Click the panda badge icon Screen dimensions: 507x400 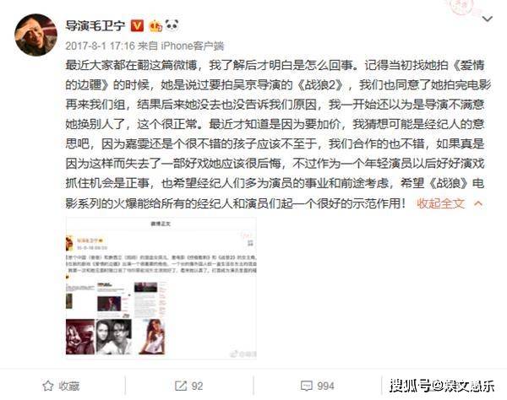pyautogui.click(x=172, y=25)
